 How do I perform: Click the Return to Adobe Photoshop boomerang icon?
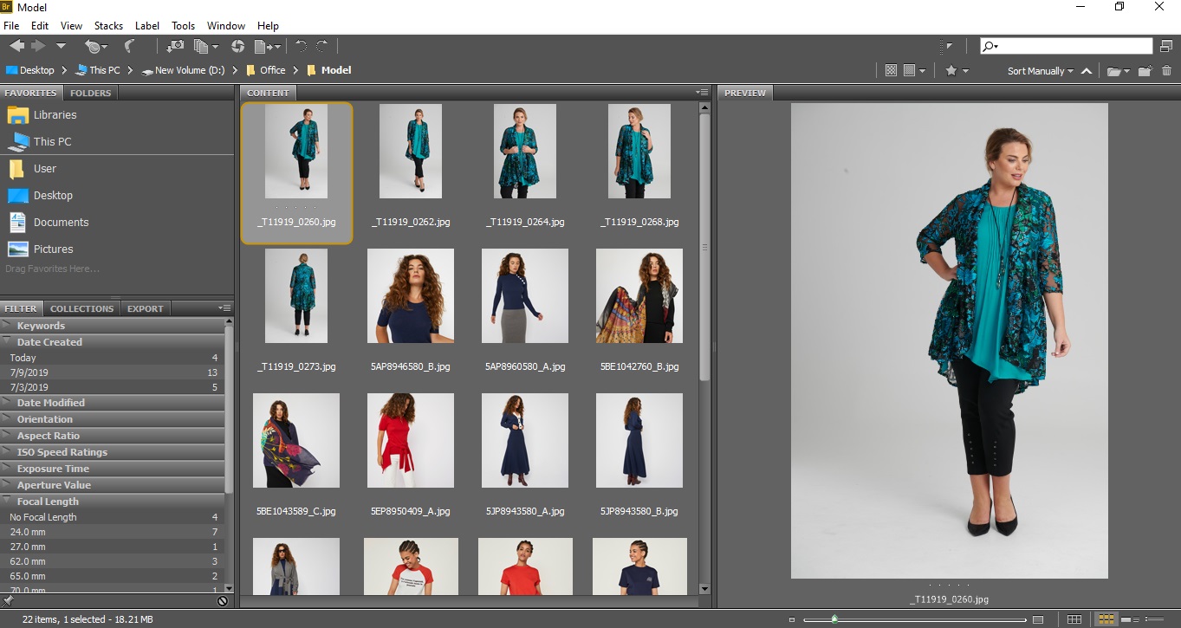[129, 46]
